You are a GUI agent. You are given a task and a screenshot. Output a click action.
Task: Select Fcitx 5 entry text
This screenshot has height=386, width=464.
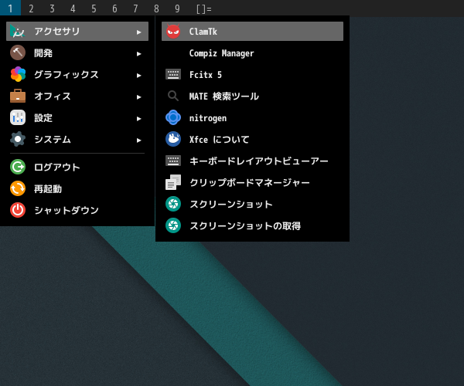coord(206,75)
